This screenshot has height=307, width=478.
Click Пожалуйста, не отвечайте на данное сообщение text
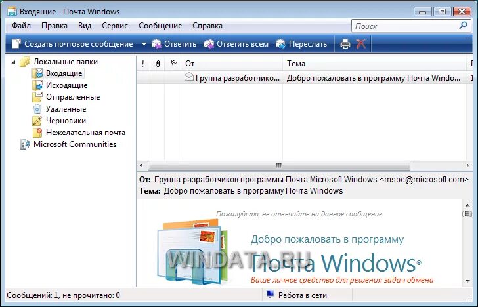tap(299, 214)
